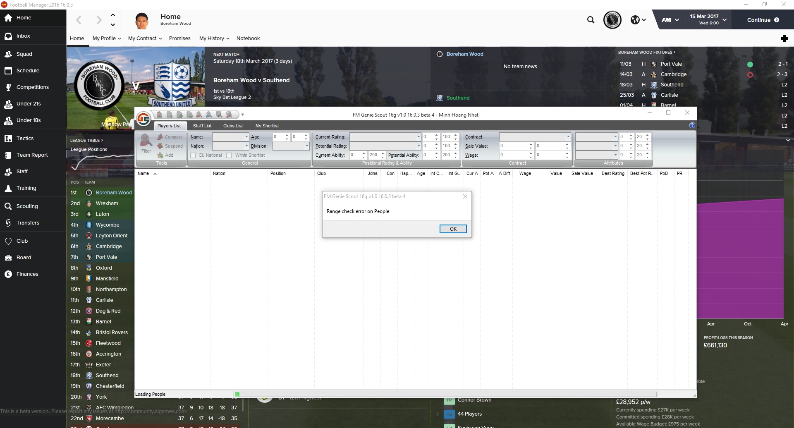Open the My Contract menu
The height and width of the screenshot is (428, 794).
[145, 38]
